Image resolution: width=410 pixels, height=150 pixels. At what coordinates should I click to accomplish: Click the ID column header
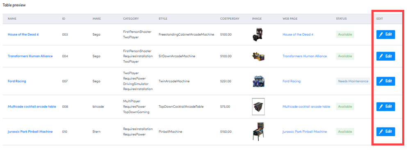pos(64,19)
